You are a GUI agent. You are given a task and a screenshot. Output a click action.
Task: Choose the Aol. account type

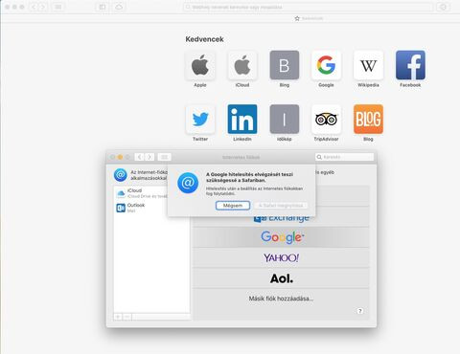click(x=281, y=278)
